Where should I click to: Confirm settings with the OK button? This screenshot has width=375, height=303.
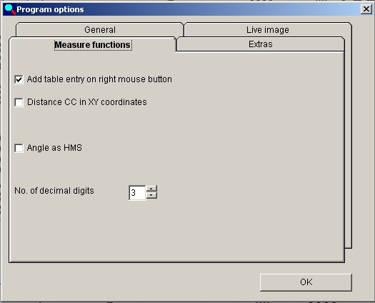(306, 282)
